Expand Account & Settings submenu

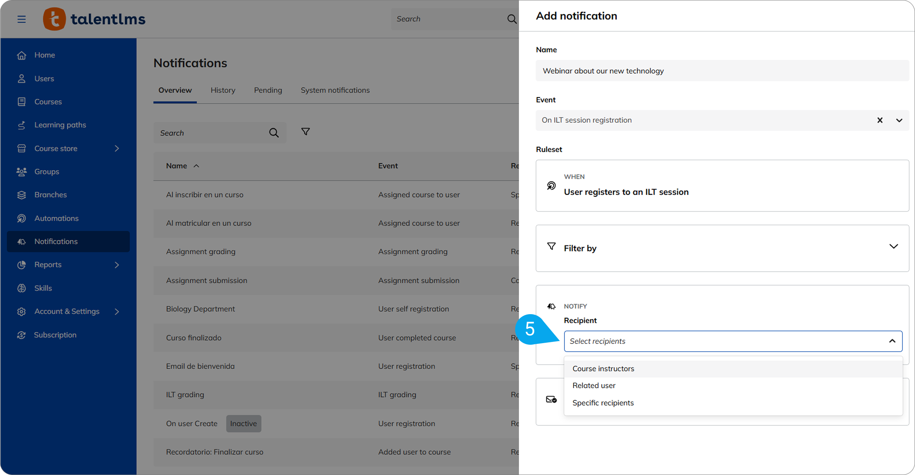click(116, 311)
